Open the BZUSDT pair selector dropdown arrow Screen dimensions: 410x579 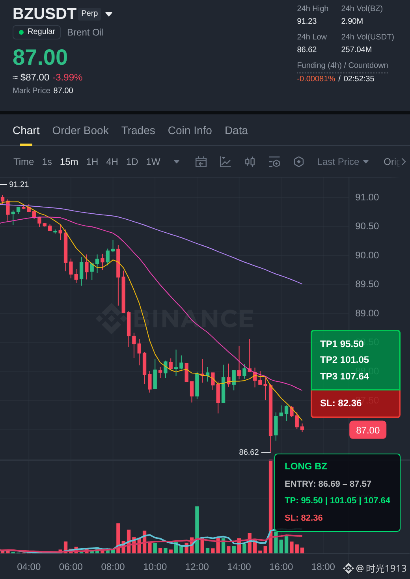pos(109,14)
